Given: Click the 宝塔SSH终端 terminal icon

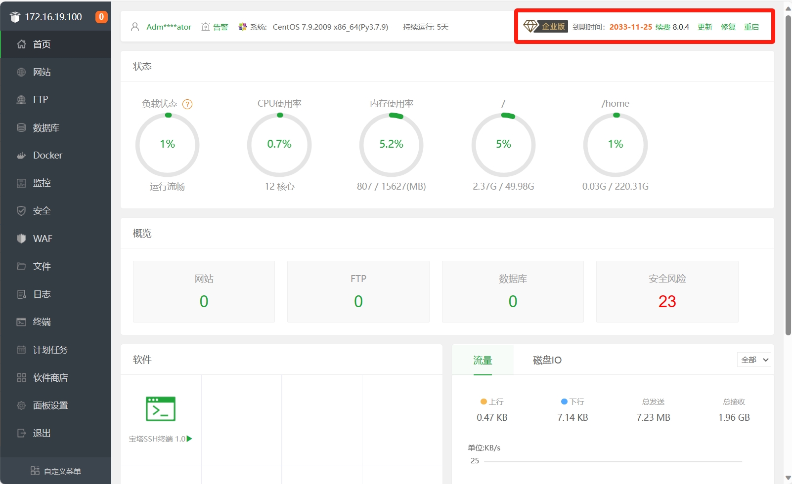Looking at the screenshot, I should pos(160,409).
